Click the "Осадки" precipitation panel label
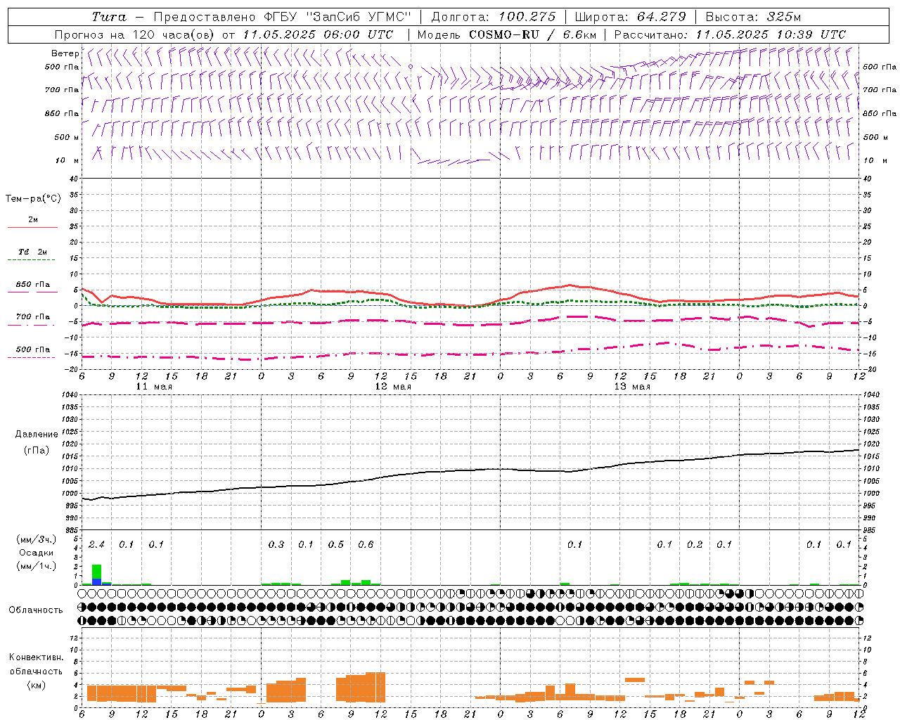 35,553
